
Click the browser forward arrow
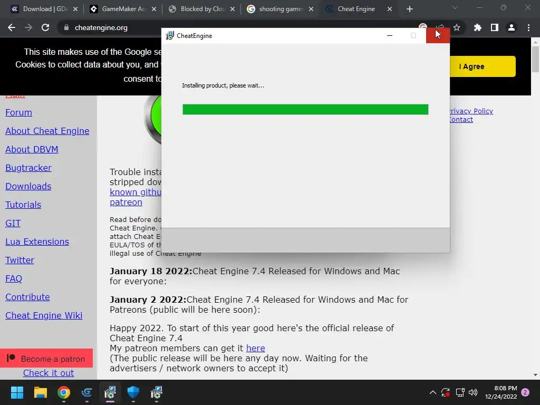28,27
